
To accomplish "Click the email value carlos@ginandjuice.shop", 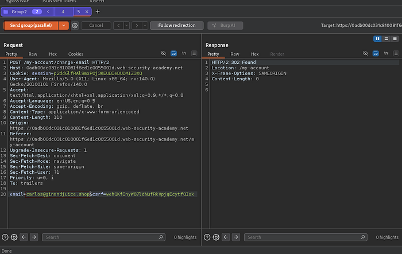I will (57, 194).
